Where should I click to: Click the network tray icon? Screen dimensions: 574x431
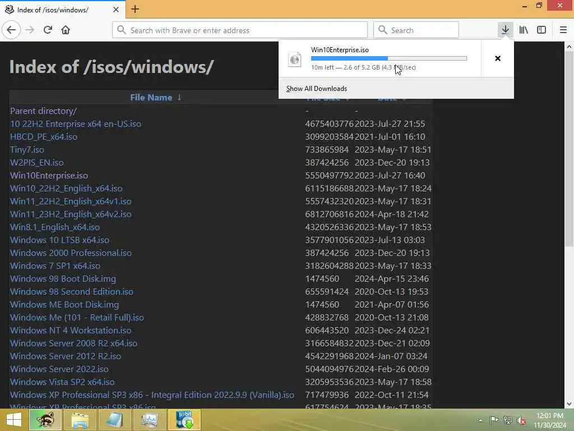coord(507,420)
